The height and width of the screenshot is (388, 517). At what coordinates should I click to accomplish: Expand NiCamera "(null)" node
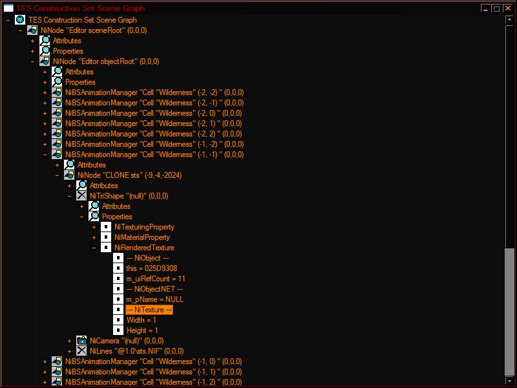[70, 341]
